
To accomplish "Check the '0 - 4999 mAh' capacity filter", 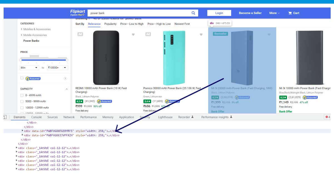I will (21, 95).
